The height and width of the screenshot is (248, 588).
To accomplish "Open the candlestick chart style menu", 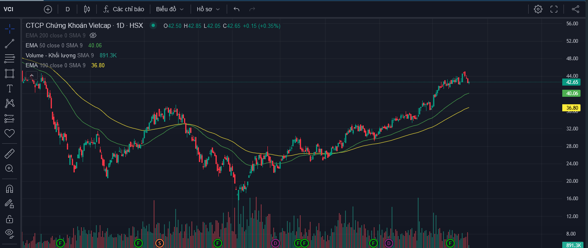I will 87,9.
